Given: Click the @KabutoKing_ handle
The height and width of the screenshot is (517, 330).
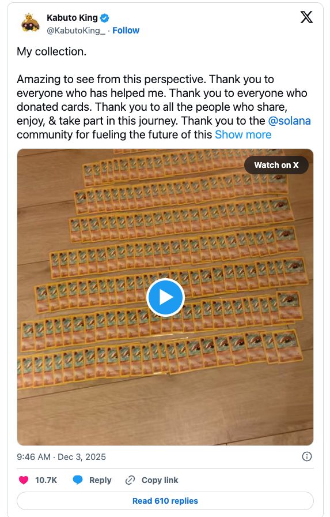Looking at the screenshot, I should tap(76, 31).
